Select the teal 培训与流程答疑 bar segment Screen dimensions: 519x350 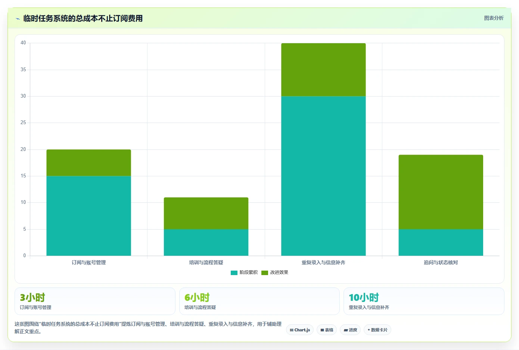(x=206, y=242)
